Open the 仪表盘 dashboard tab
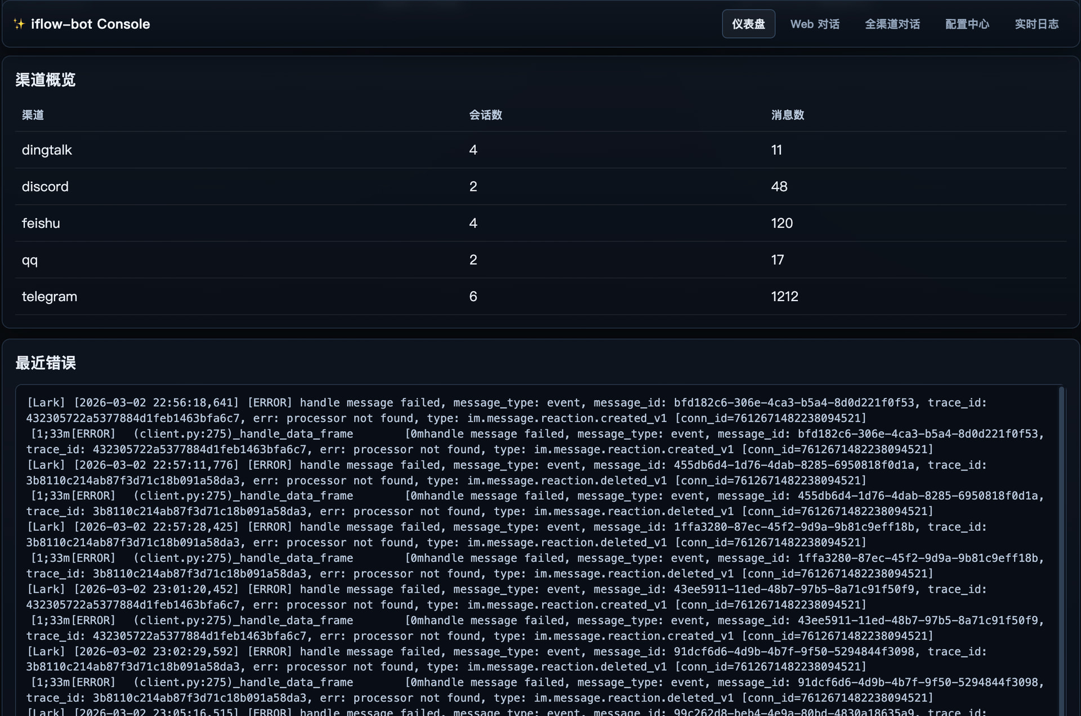Screen dimensions: 1081x716 coord(748,24)
